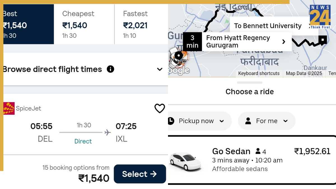Open the To Bennett University destination field

click(x=269, y=26)
